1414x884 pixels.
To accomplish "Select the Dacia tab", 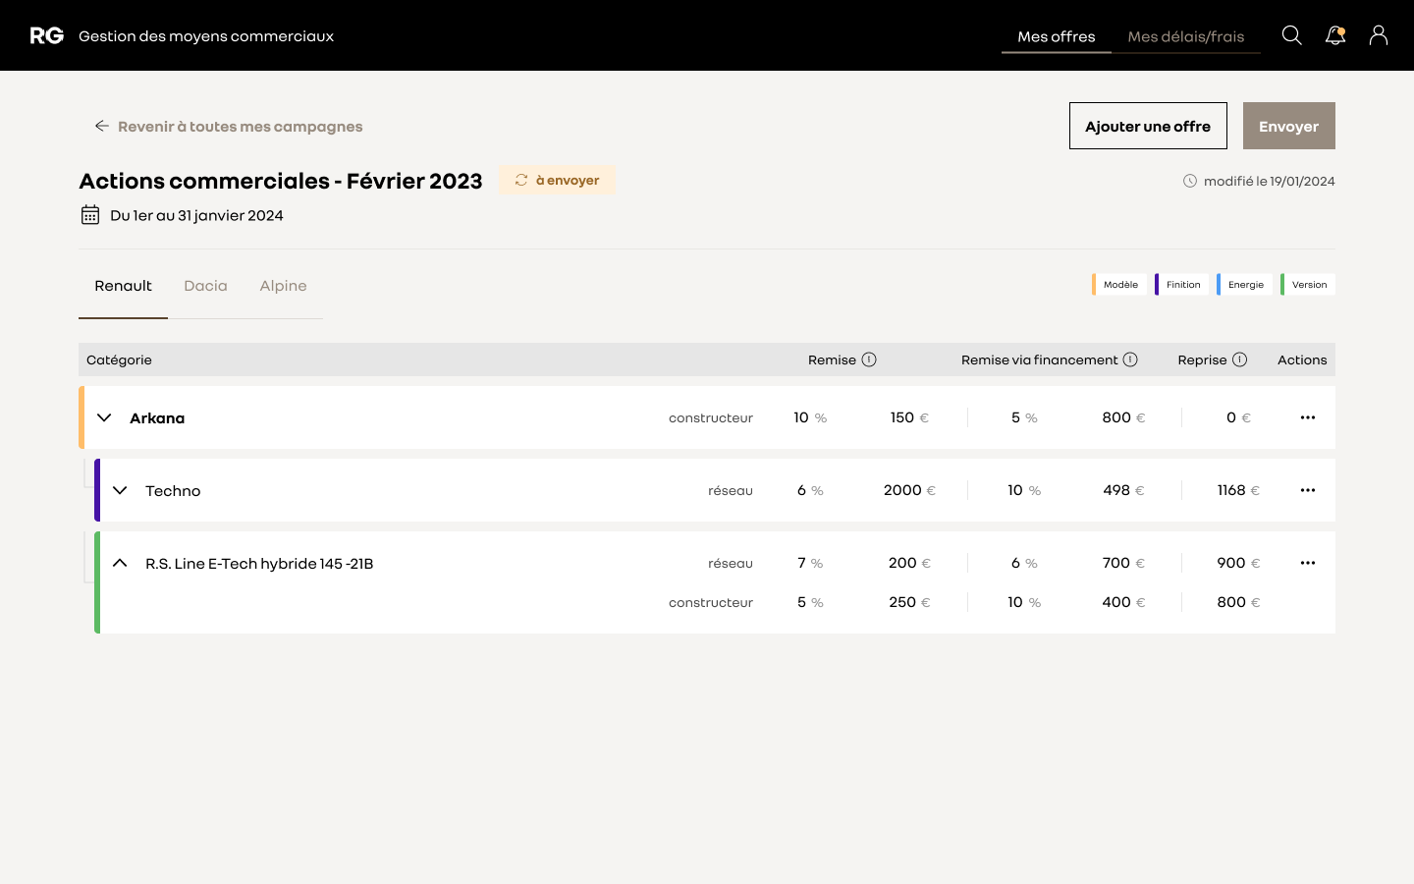I will pyautogui.click(x=205, y=286).
